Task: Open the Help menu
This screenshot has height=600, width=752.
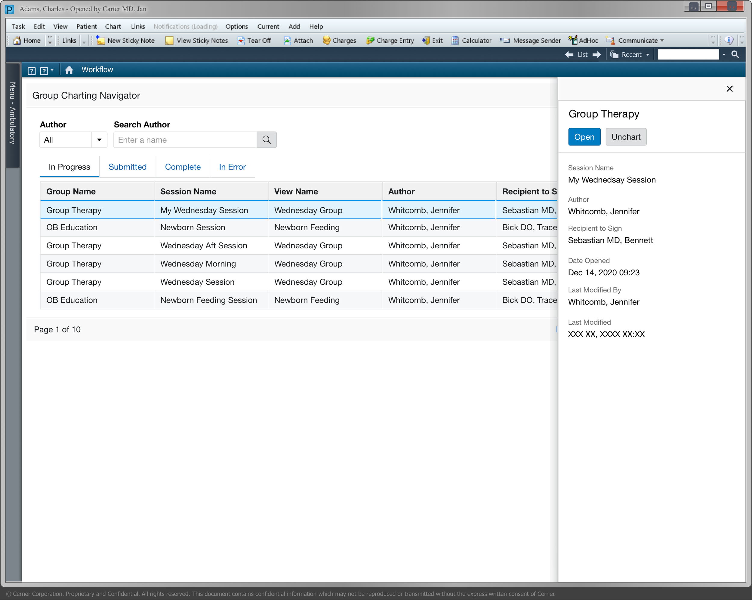Action: [316, 26]
